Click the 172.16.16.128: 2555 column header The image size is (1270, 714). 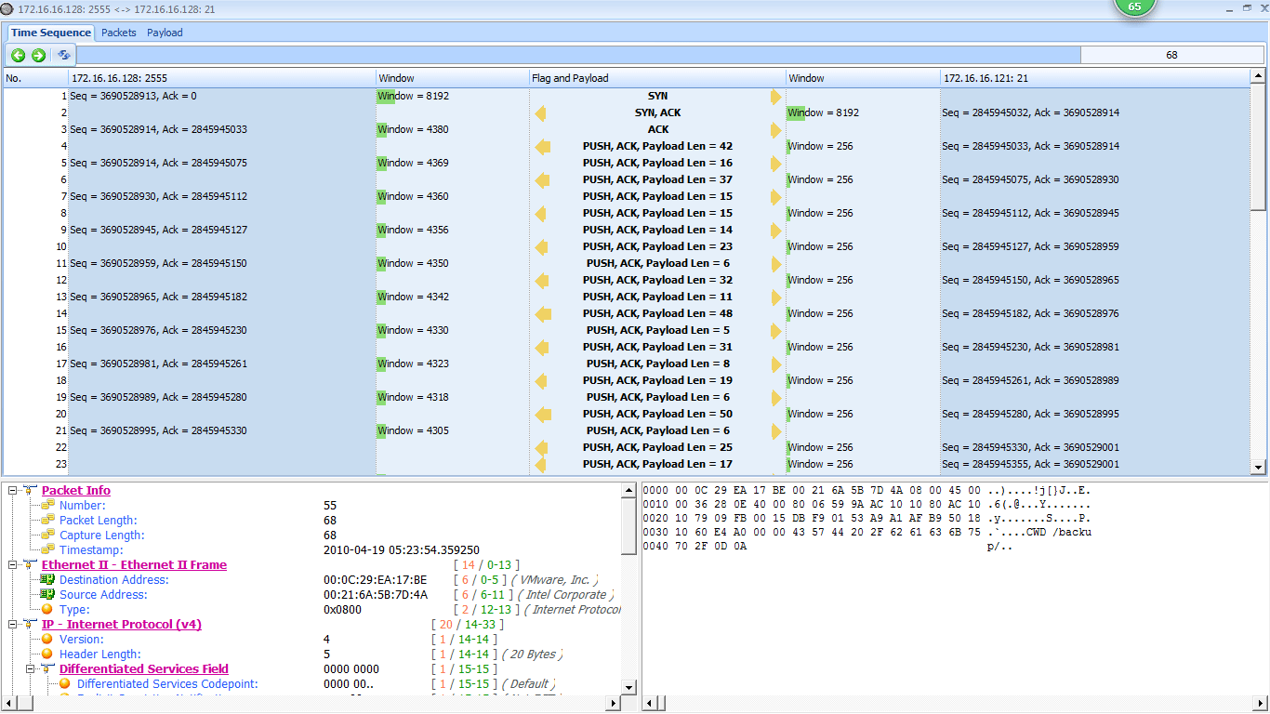pos(222,78)
